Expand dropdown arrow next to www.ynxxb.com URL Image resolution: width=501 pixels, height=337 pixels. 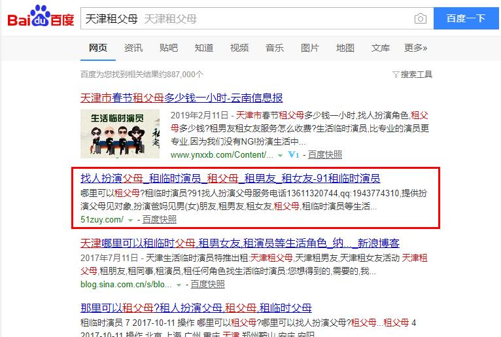coord(280,156)
